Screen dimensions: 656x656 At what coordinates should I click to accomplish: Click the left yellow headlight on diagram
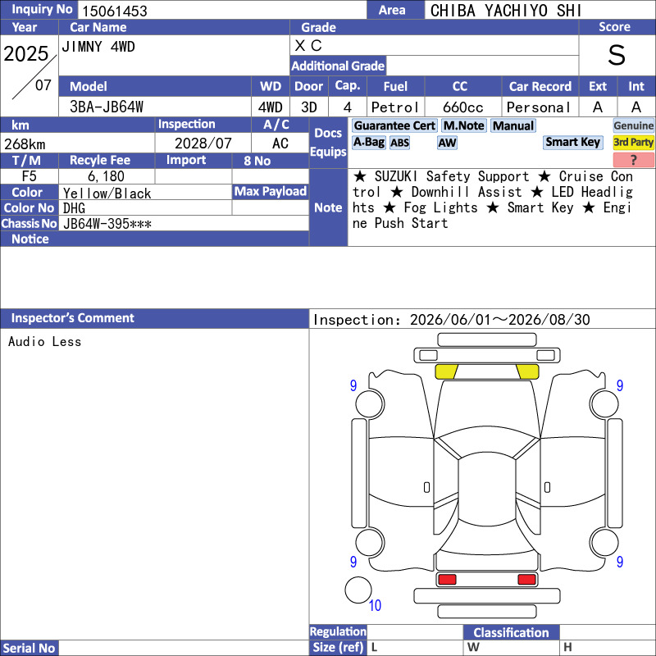pyautogui.click(x=446, y=371)
